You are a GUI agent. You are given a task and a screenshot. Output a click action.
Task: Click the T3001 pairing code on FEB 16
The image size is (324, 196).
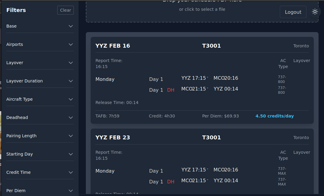tap(211, 46)
